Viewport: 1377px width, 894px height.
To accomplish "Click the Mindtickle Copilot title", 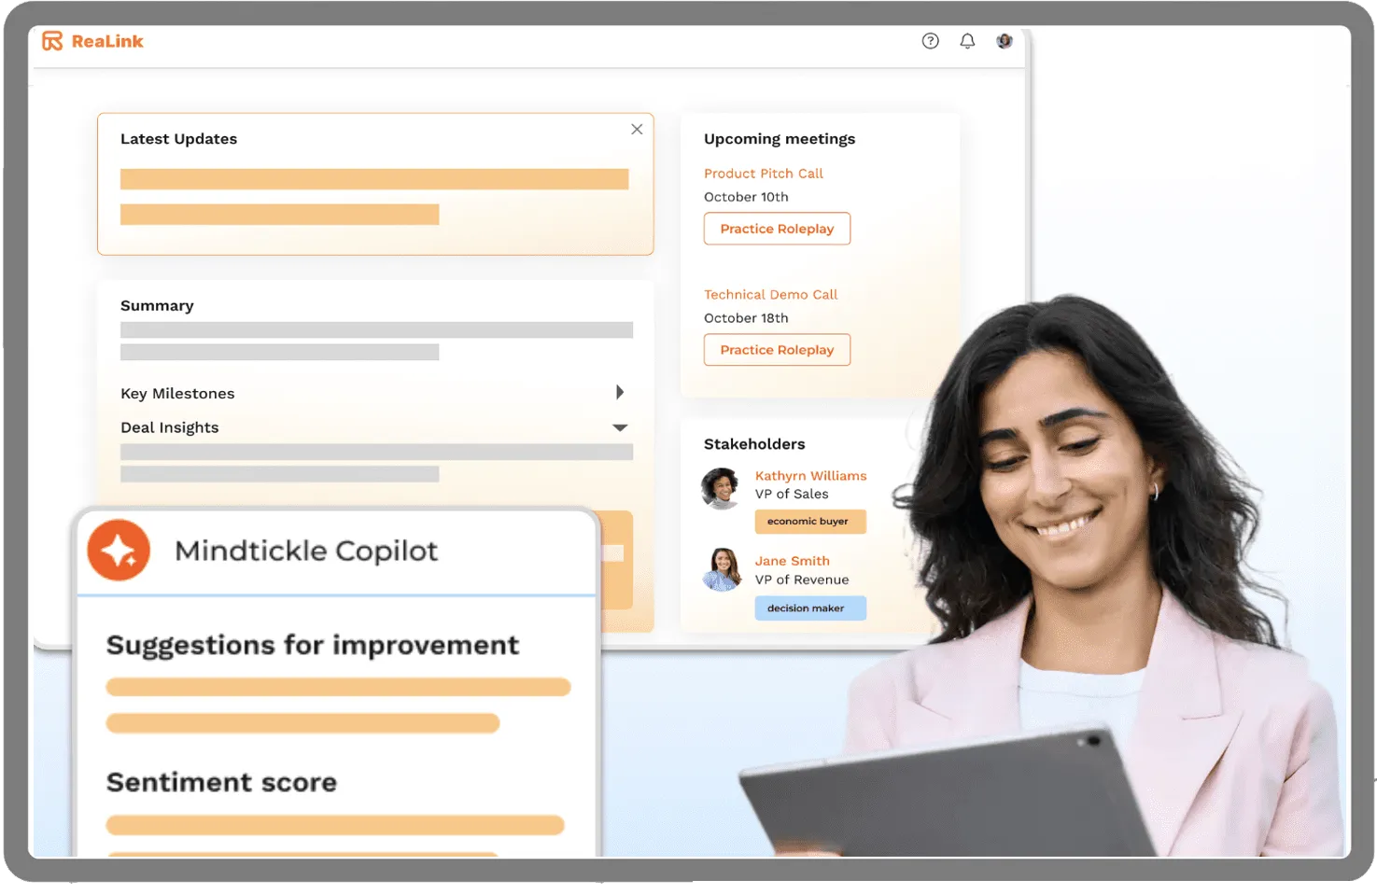I will (x=306, y=551).
